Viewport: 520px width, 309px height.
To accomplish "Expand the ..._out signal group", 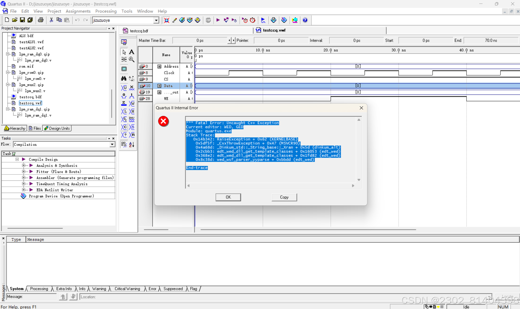I will 159,92.
